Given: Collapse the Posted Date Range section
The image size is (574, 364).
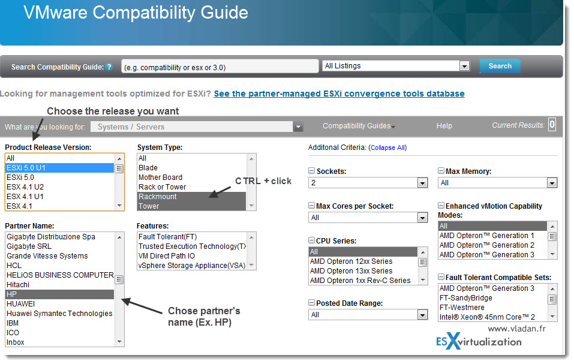Looking at the screenshot, I should point(311,303).
